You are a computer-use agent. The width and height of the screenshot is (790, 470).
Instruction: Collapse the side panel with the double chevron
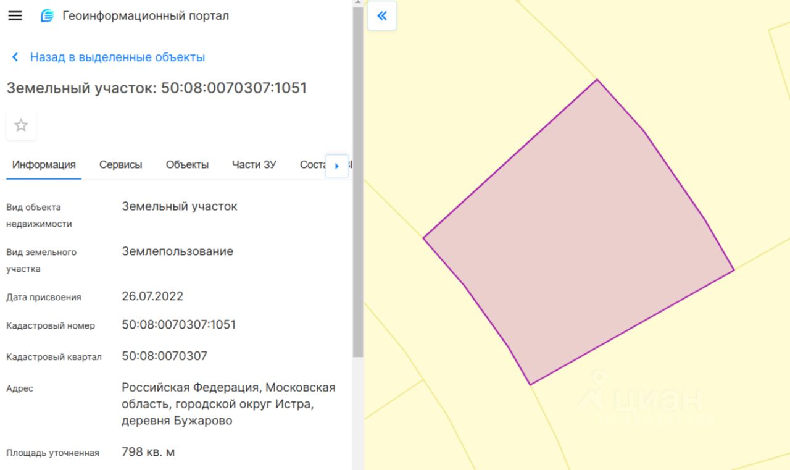[381, 16]
